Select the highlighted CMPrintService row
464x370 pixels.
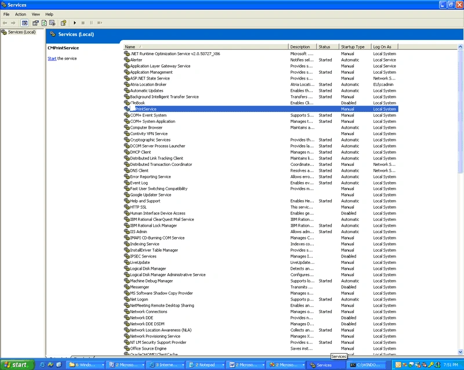(x=260, y=109)
